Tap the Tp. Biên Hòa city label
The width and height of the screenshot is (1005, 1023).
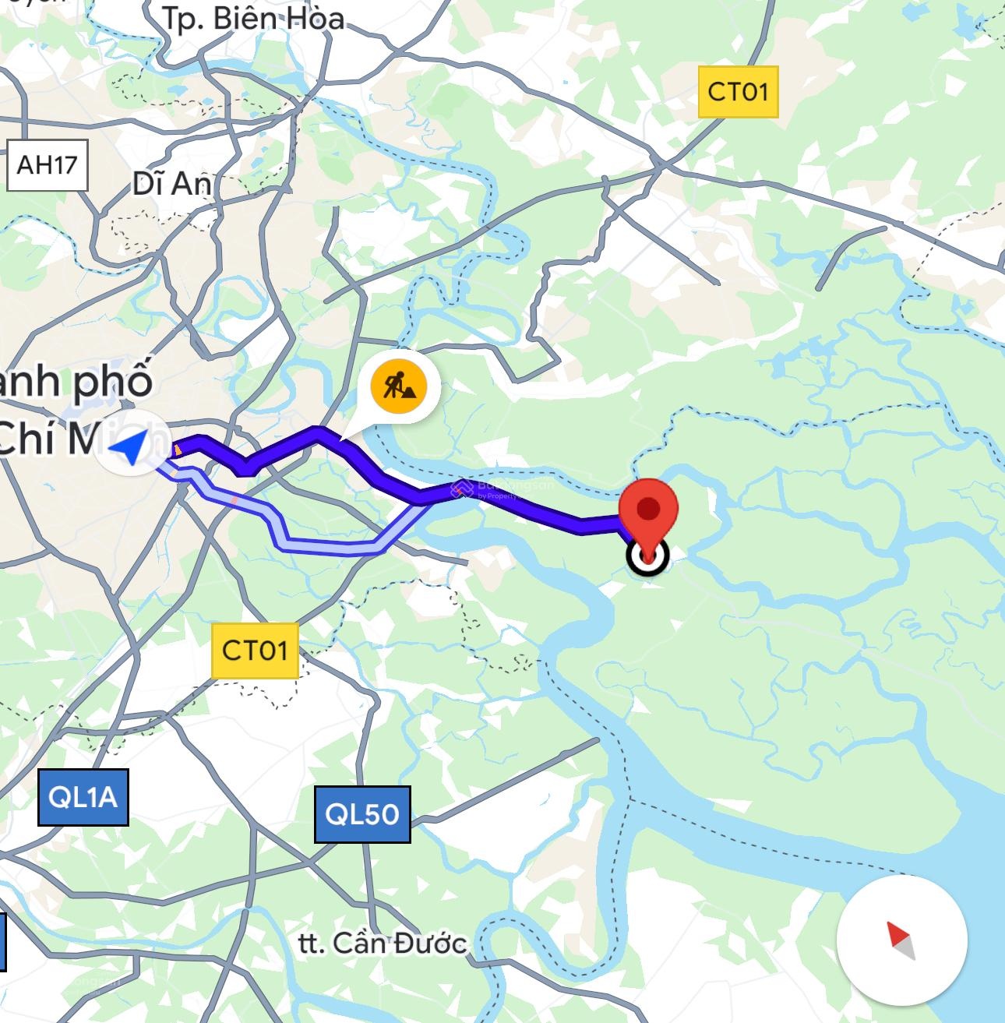[253, 19]
